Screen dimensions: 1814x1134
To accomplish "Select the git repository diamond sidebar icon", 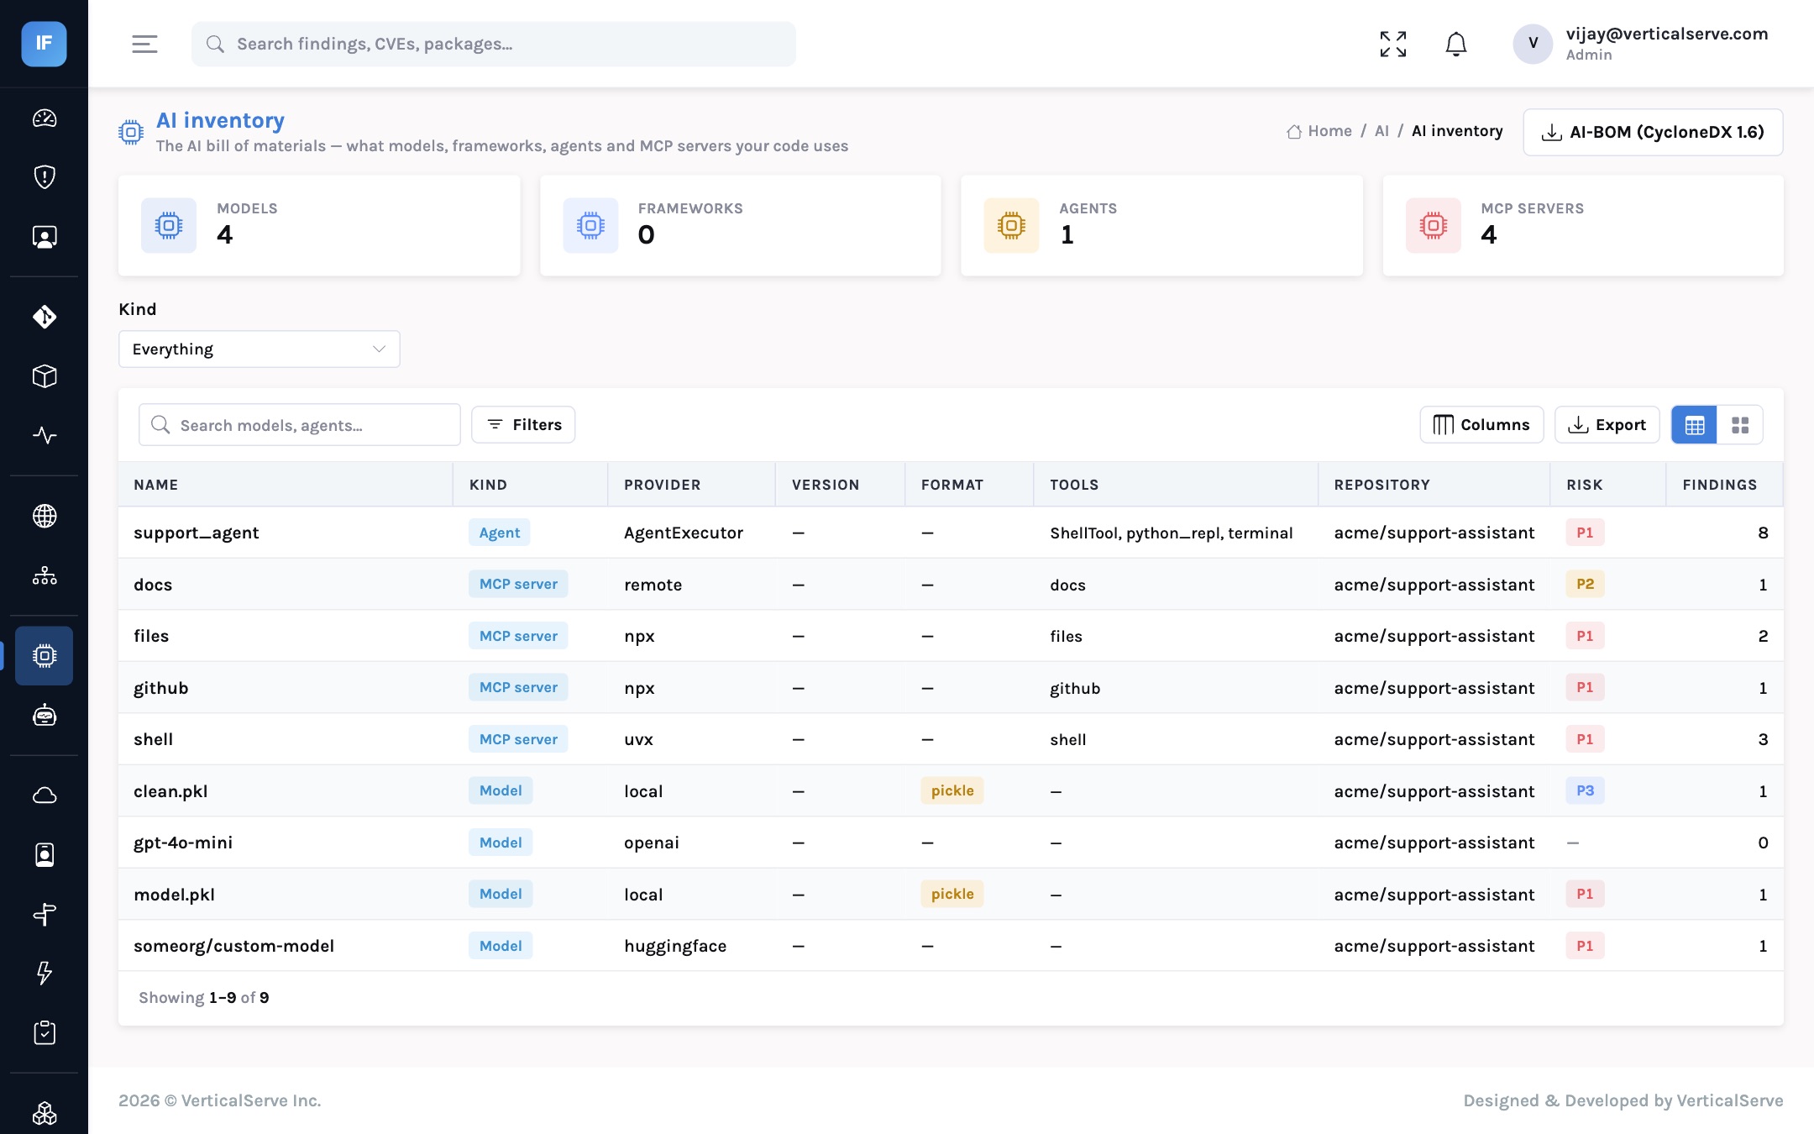I will click(45, 317).
